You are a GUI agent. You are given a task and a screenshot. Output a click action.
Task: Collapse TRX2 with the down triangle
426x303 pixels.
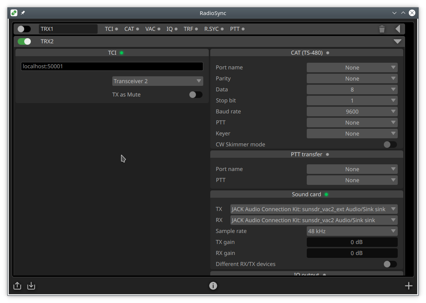coord(397,41)
